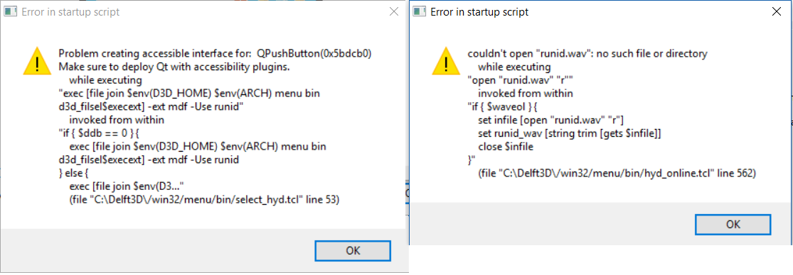793x275 pixels.
Task: Click OK in the runid.wav error dialog
Action: tap(733, 224)
